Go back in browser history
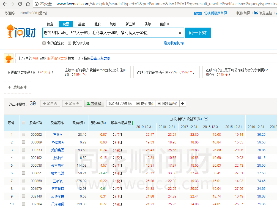277x208 pixels. (x=5, y=4)
